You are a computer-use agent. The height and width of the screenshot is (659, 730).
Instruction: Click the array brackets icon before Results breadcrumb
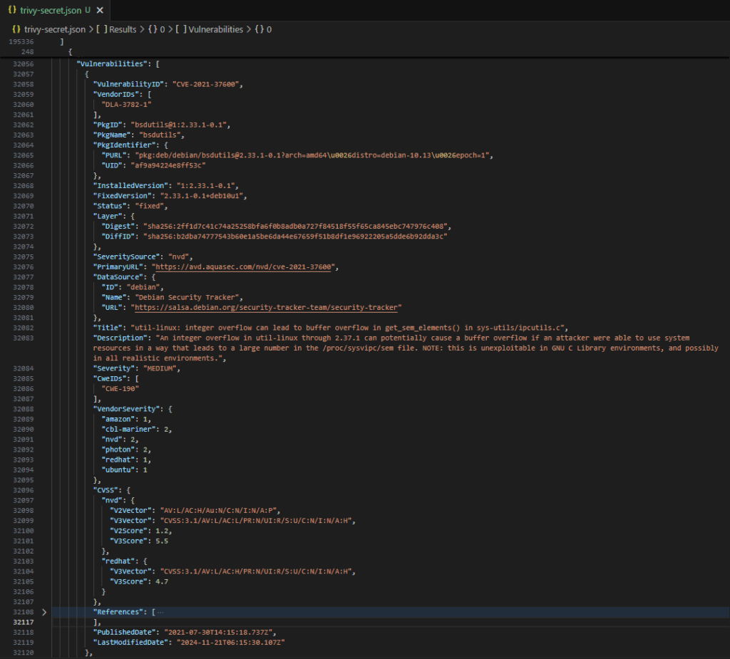click(102, 29)
